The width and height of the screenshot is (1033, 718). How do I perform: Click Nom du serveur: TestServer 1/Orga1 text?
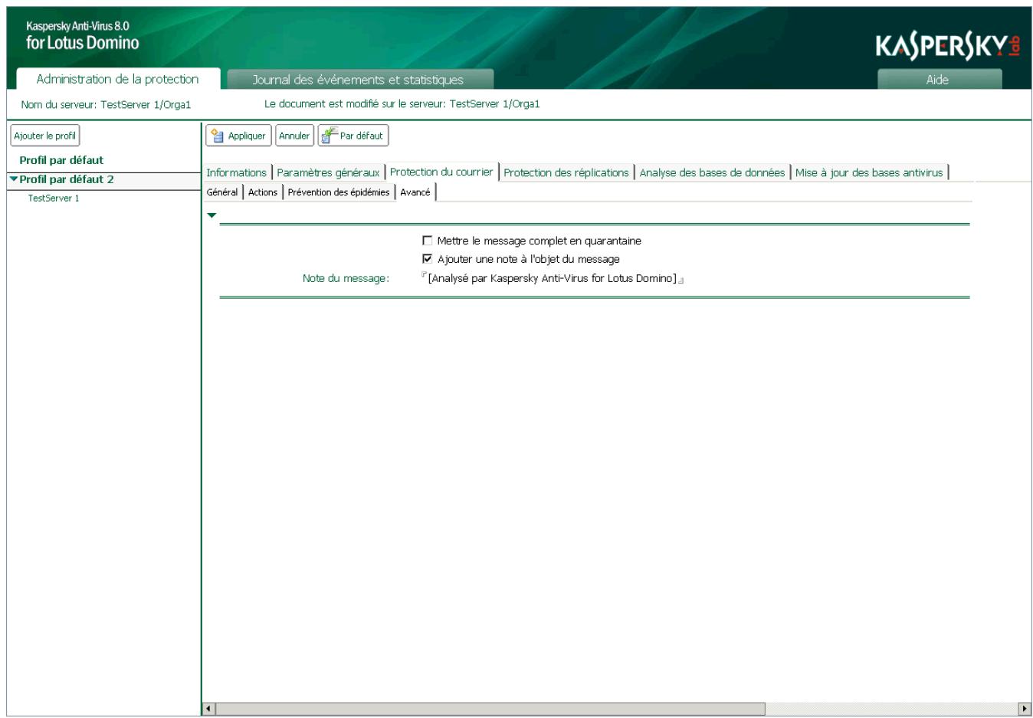106,105
